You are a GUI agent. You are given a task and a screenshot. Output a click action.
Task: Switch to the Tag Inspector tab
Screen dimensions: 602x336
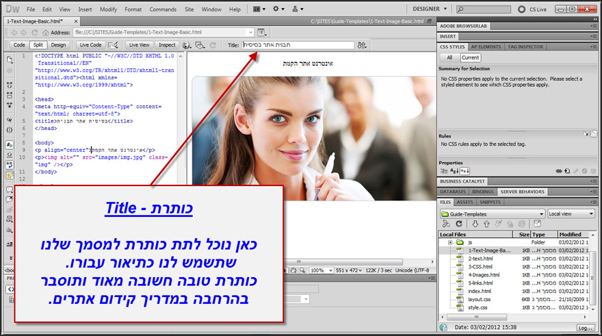coord(525,47)
